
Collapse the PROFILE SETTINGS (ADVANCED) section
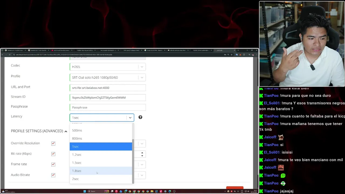click(x=65, y=131)
